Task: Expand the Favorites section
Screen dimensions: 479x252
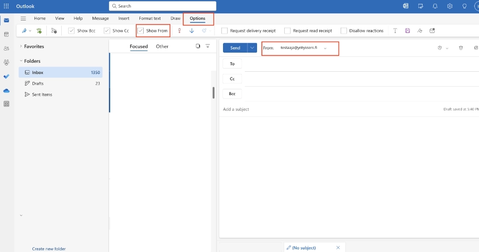Action: (x=21, y=46)
